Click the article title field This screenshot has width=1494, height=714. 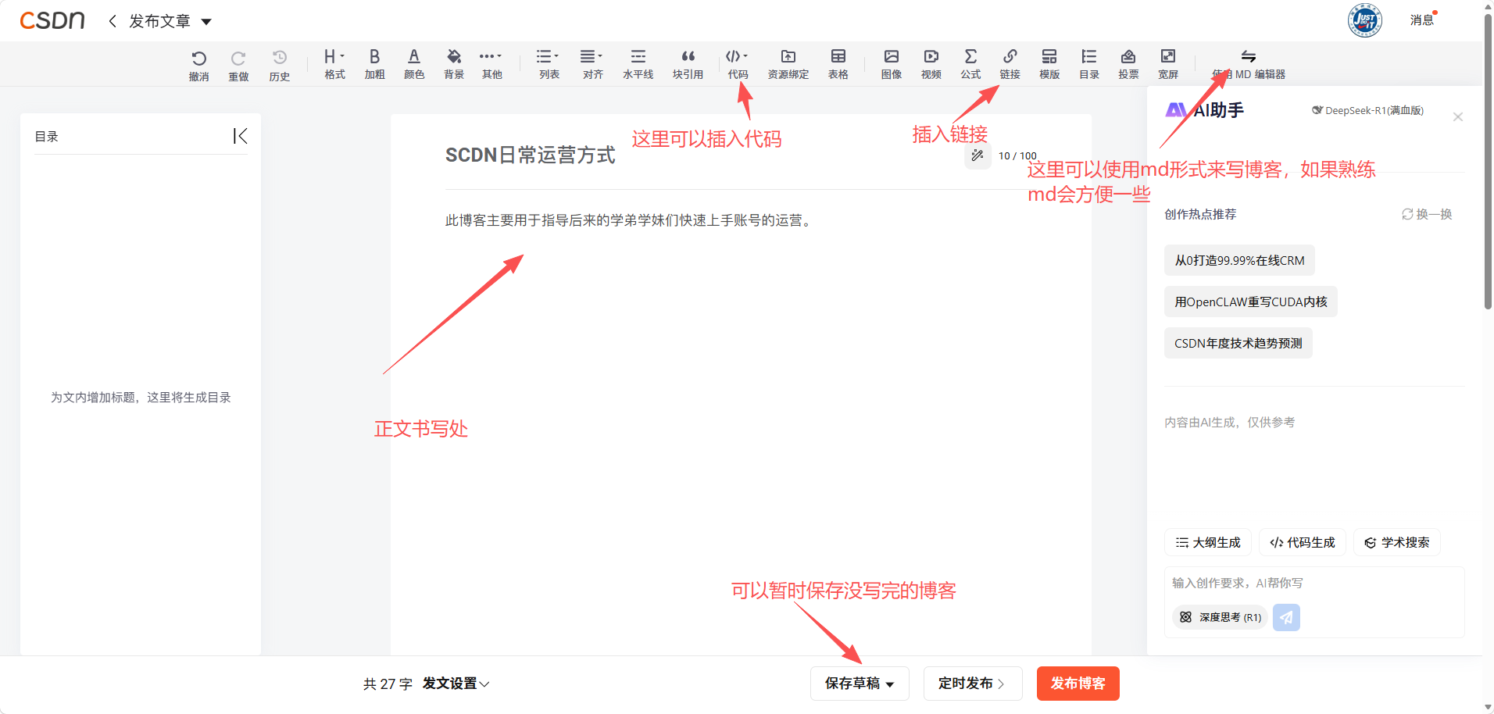[x=703, y=155]
